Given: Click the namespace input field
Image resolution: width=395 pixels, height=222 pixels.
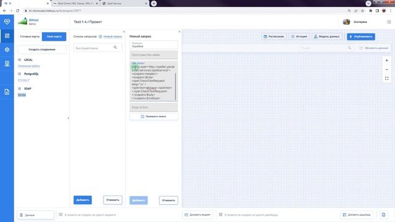Looking at the screenshot, I should point(154,55).
